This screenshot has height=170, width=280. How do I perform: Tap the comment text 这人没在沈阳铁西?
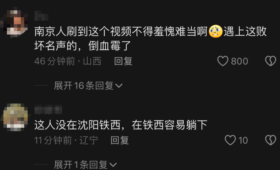coord(121,125)
